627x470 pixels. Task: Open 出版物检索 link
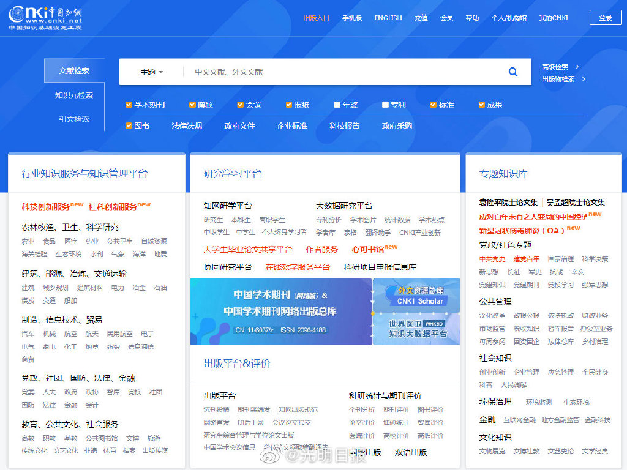pyautogui.click(x=558, y=79)
